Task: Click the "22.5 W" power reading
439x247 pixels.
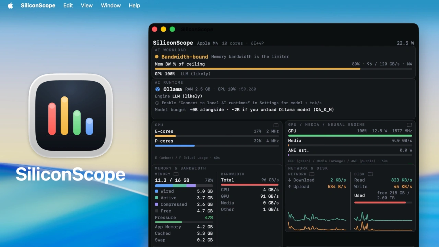Action: [405, 43]
